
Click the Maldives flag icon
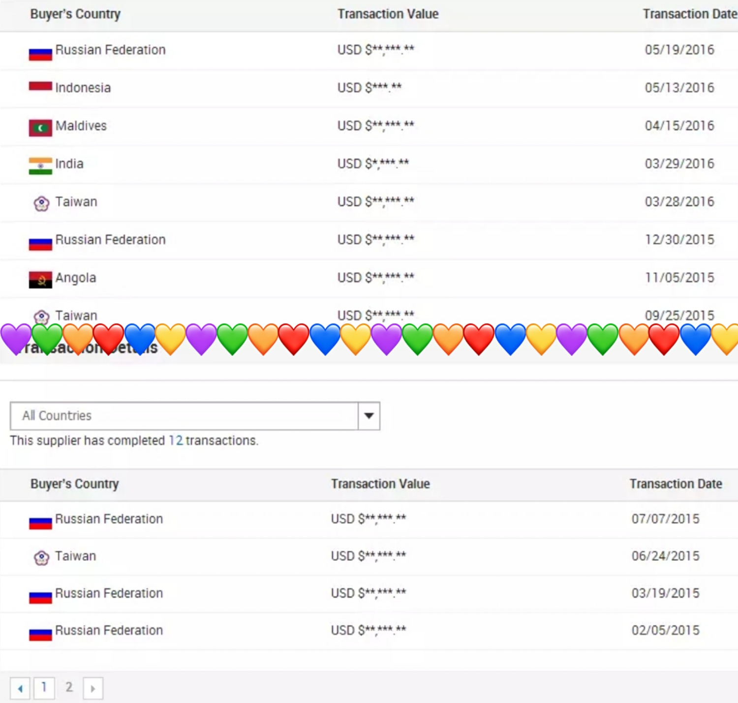40,128
